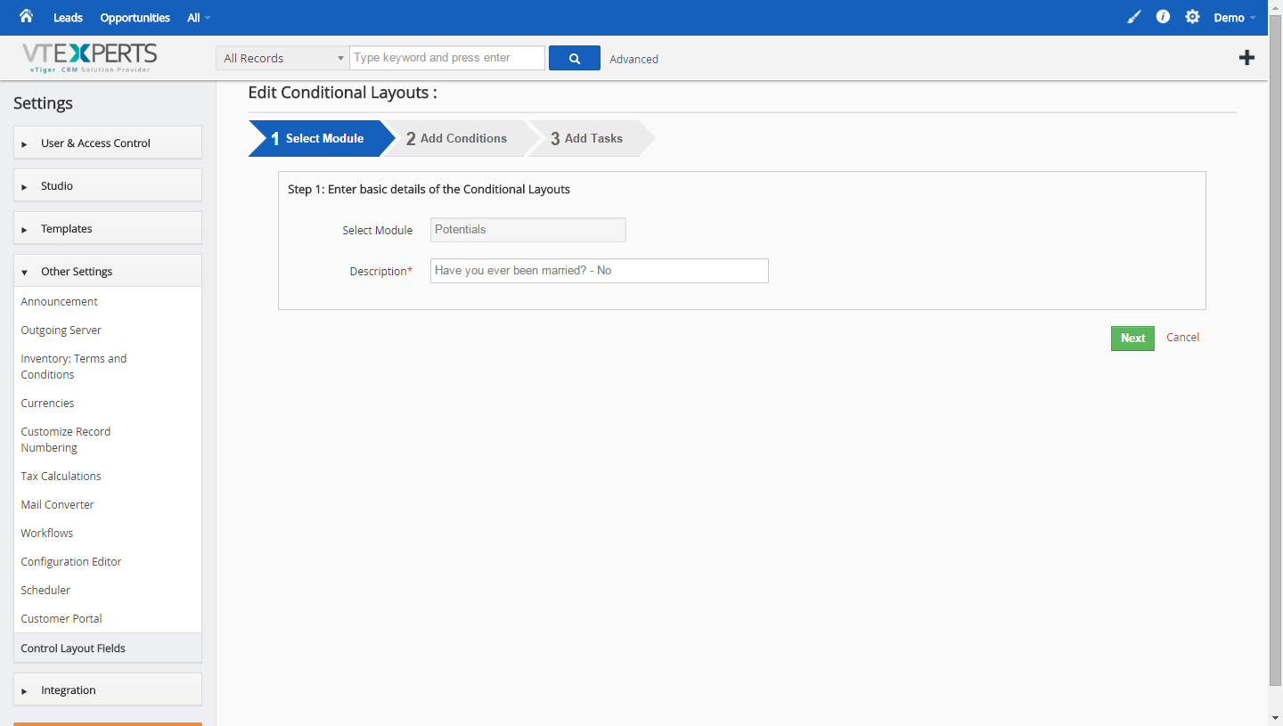The width and height of the screenshot is (1283, 726).
Task: Open Scheduler settings
Action: pyautogui.click(x=45, y=590)
